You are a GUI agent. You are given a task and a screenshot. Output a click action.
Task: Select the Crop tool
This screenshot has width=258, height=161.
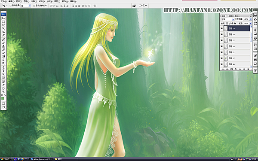coord(3,32)
